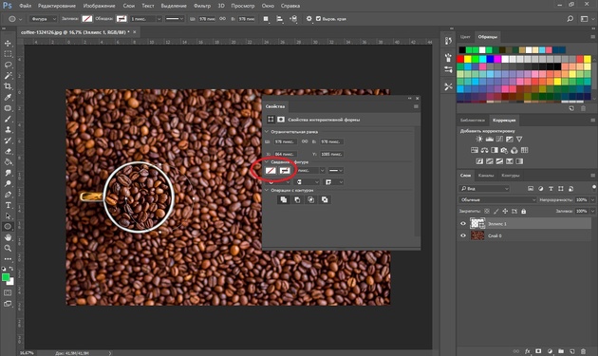Click the stroke swatch in Properties panel
This screenshot has height=356, width=598.
coord(285,171)
